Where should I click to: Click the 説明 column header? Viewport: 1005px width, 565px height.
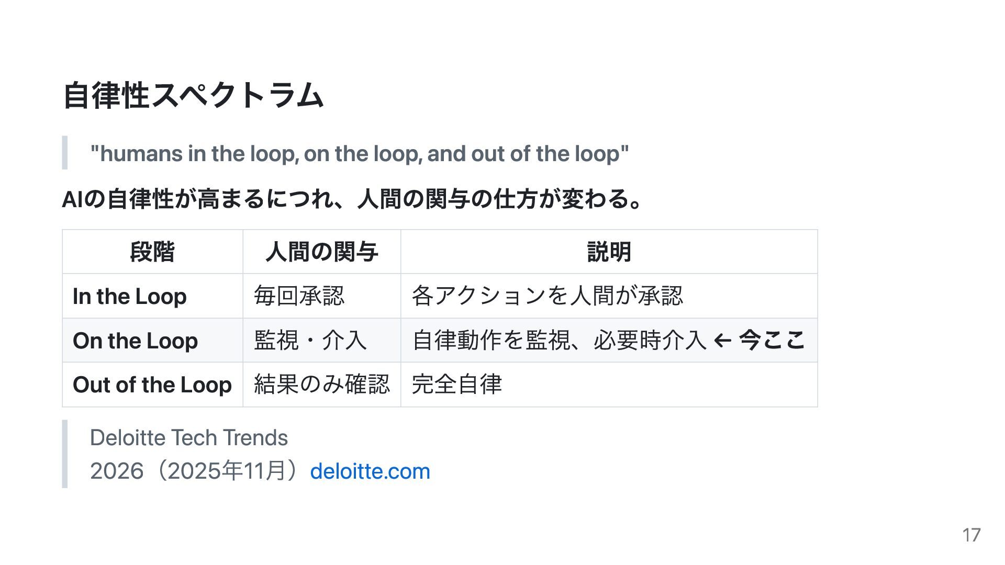point(609,252)
